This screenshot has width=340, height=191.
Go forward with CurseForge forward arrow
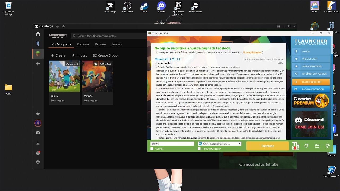click(63, 26)
